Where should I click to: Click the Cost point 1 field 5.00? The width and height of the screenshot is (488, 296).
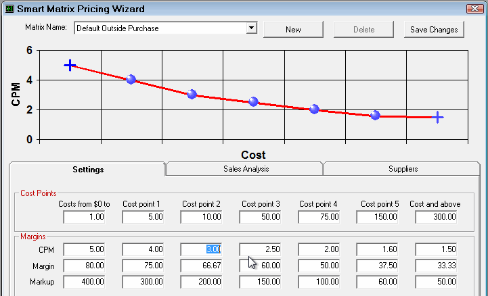(143, 217)
